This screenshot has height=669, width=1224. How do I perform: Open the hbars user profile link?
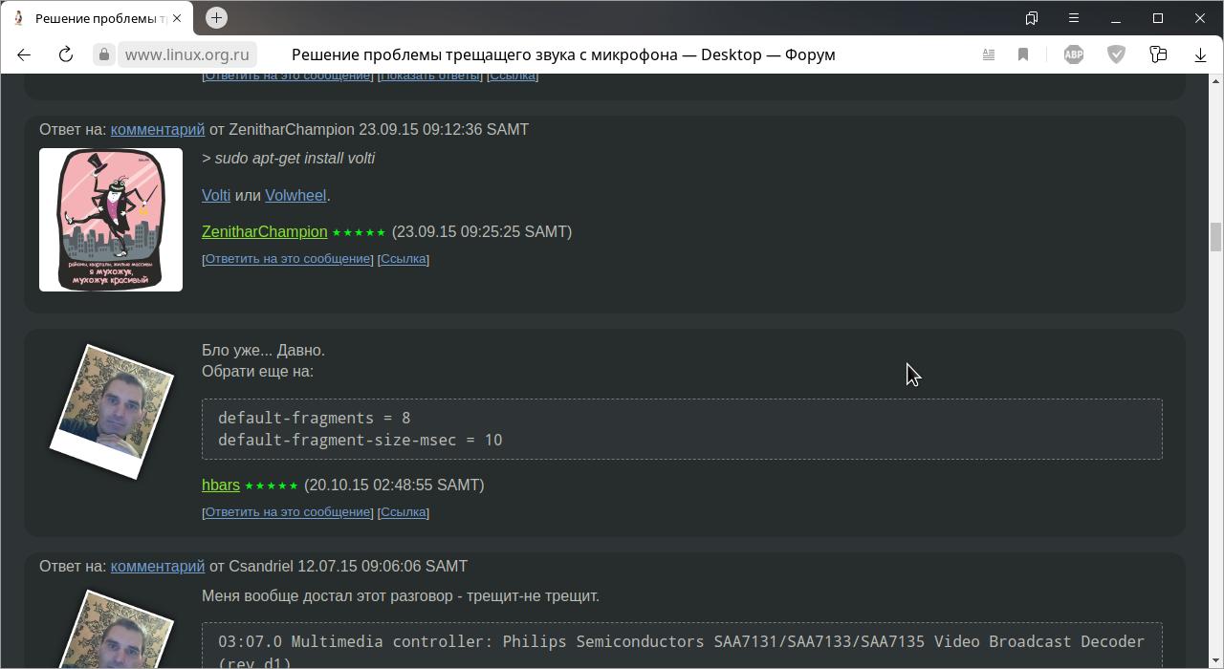(221, 485)
